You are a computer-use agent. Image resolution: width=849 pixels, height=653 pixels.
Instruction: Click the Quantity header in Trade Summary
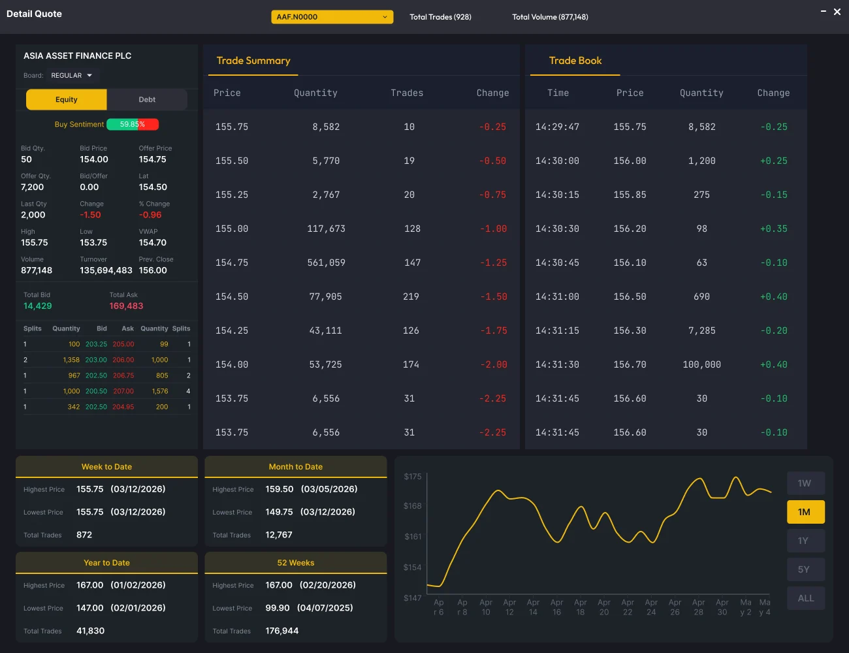click(315, 93)
